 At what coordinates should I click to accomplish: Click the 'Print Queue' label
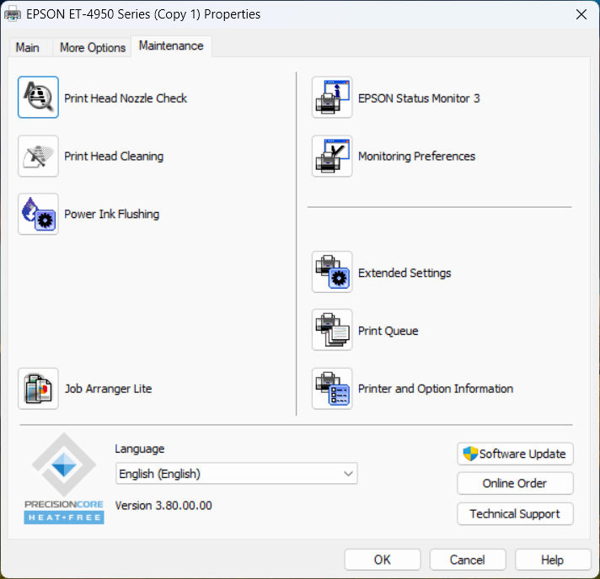pyautogui.click(x=388, y=331)
